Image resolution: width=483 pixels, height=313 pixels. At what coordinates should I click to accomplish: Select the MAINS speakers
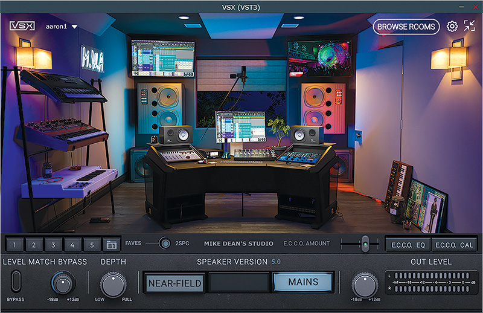tap(303, 282)
